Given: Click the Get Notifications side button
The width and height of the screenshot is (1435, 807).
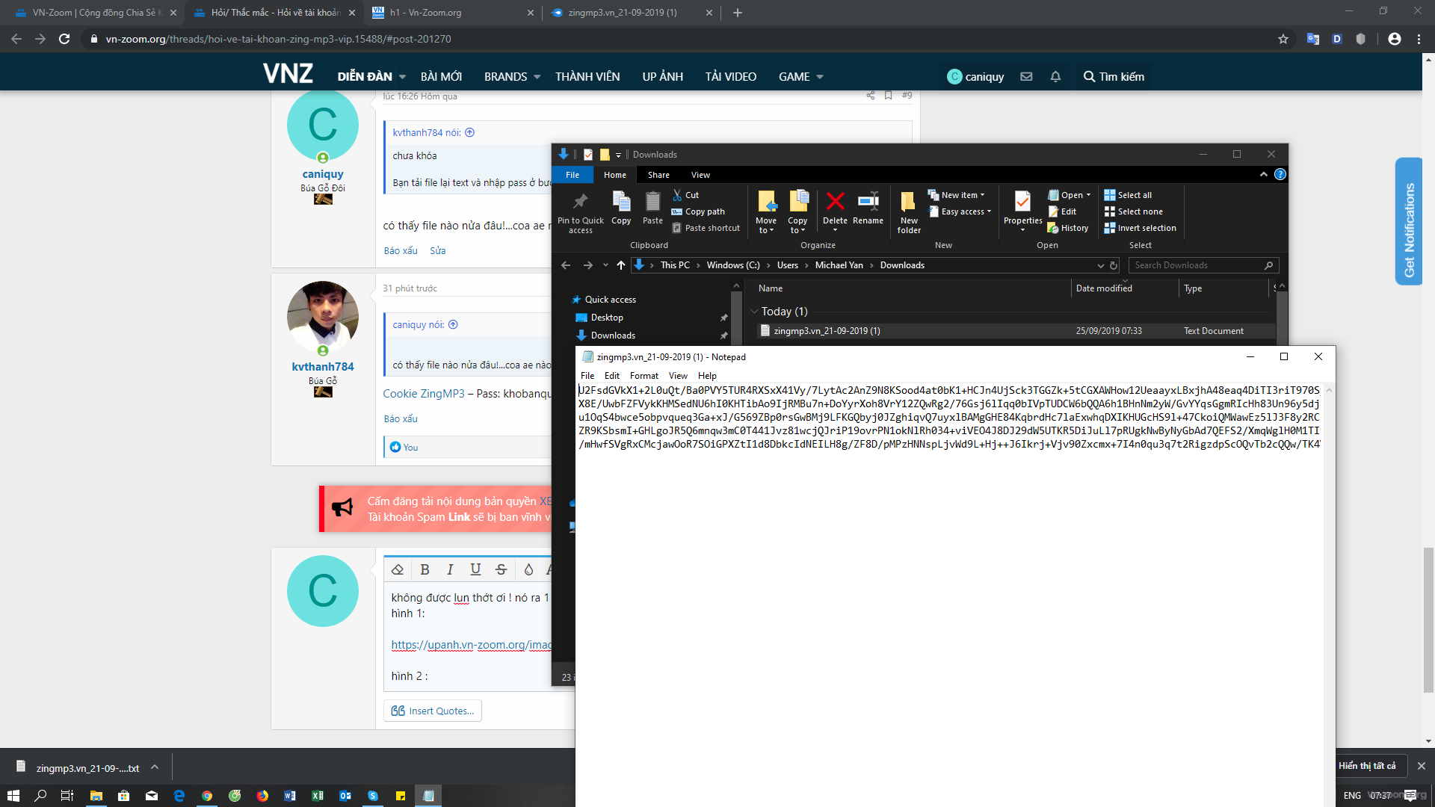Looking at the screenshot, I should (x=1408, y=221).
